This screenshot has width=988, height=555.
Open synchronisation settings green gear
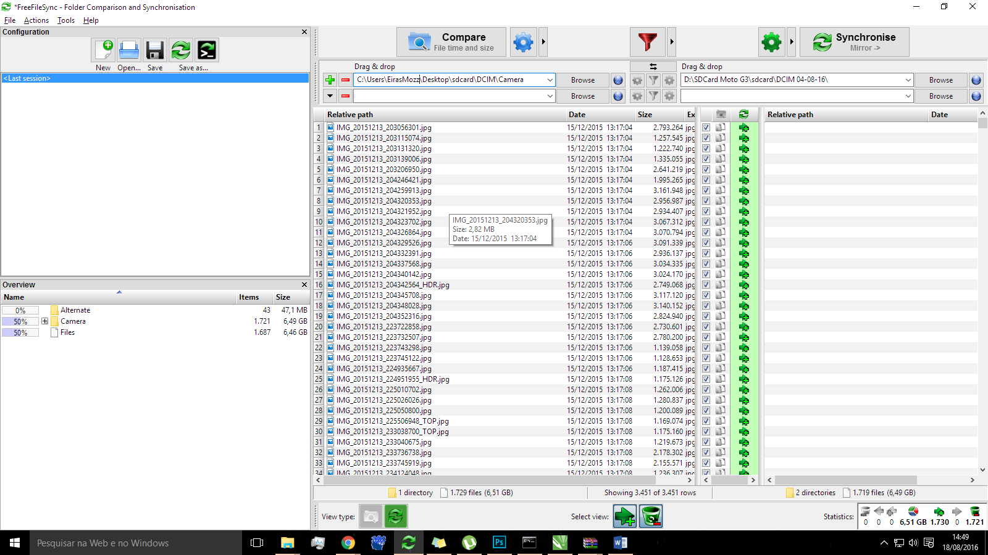coord(771,42)
